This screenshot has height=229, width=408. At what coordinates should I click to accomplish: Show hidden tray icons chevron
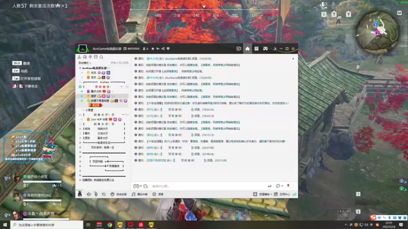point(346,225)
